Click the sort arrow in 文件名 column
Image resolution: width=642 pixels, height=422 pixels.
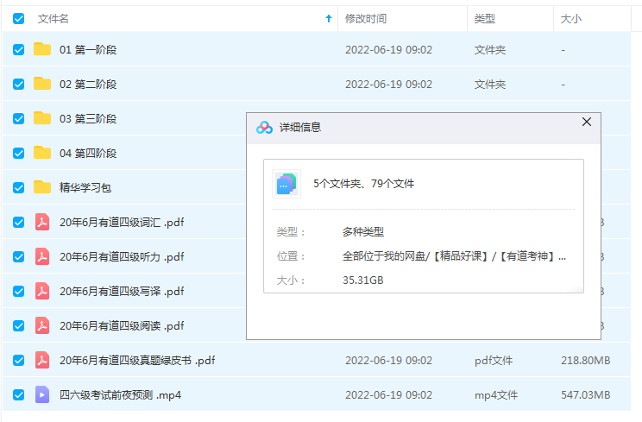328,18
